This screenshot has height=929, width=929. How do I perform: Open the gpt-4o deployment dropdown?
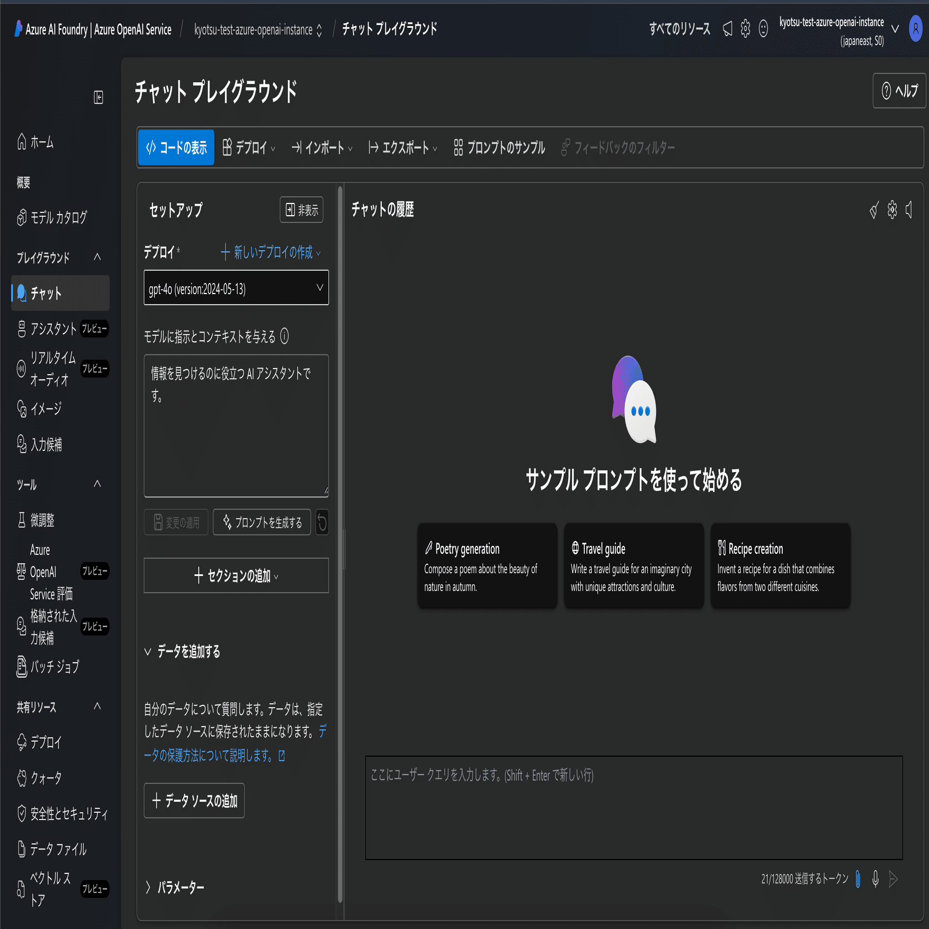(x=236, y=287)
